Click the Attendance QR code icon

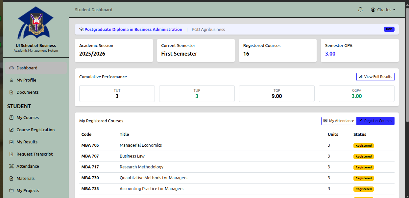pos(12,166)
